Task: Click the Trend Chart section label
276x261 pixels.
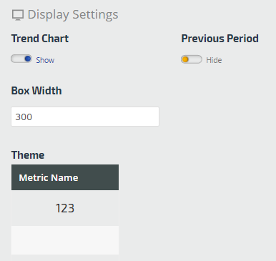Action: [x=40, y=39]
